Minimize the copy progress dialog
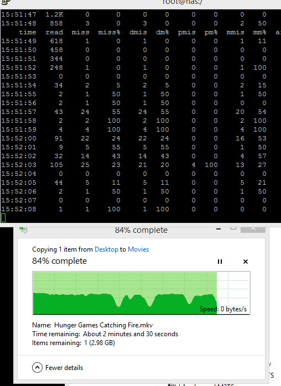 pos(218,229)
